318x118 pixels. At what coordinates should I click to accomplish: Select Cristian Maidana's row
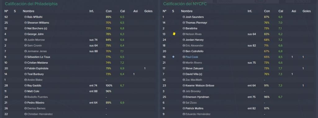click(79, 63)
